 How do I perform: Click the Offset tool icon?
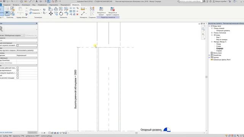point(56,9)
